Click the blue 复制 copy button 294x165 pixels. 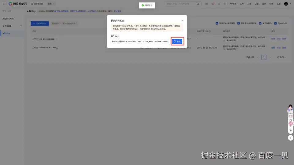point(177,42)
